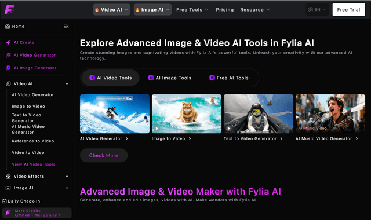Click the icon on AI Image Tools tab

click(x=151, y=78)
